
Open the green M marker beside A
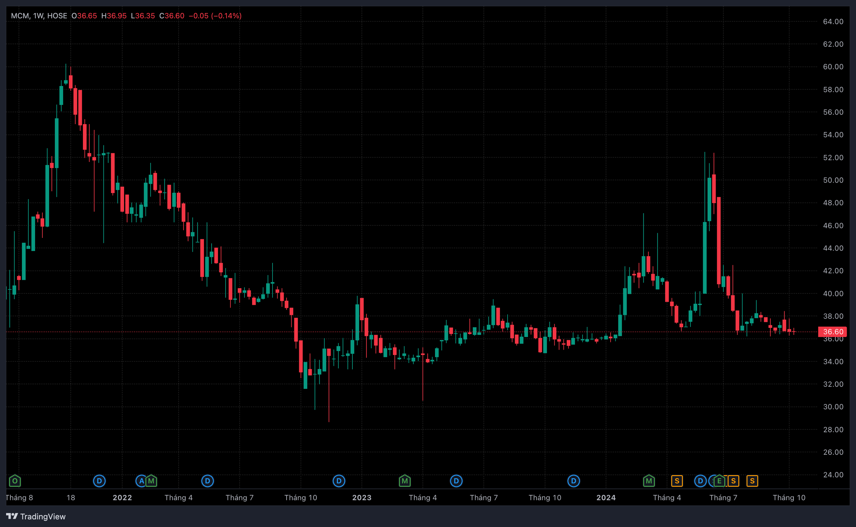coord(151,481)
